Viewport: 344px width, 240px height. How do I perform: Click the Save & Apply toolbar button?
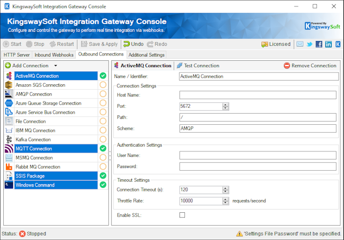pyautogui.click(x=99, y=44)
